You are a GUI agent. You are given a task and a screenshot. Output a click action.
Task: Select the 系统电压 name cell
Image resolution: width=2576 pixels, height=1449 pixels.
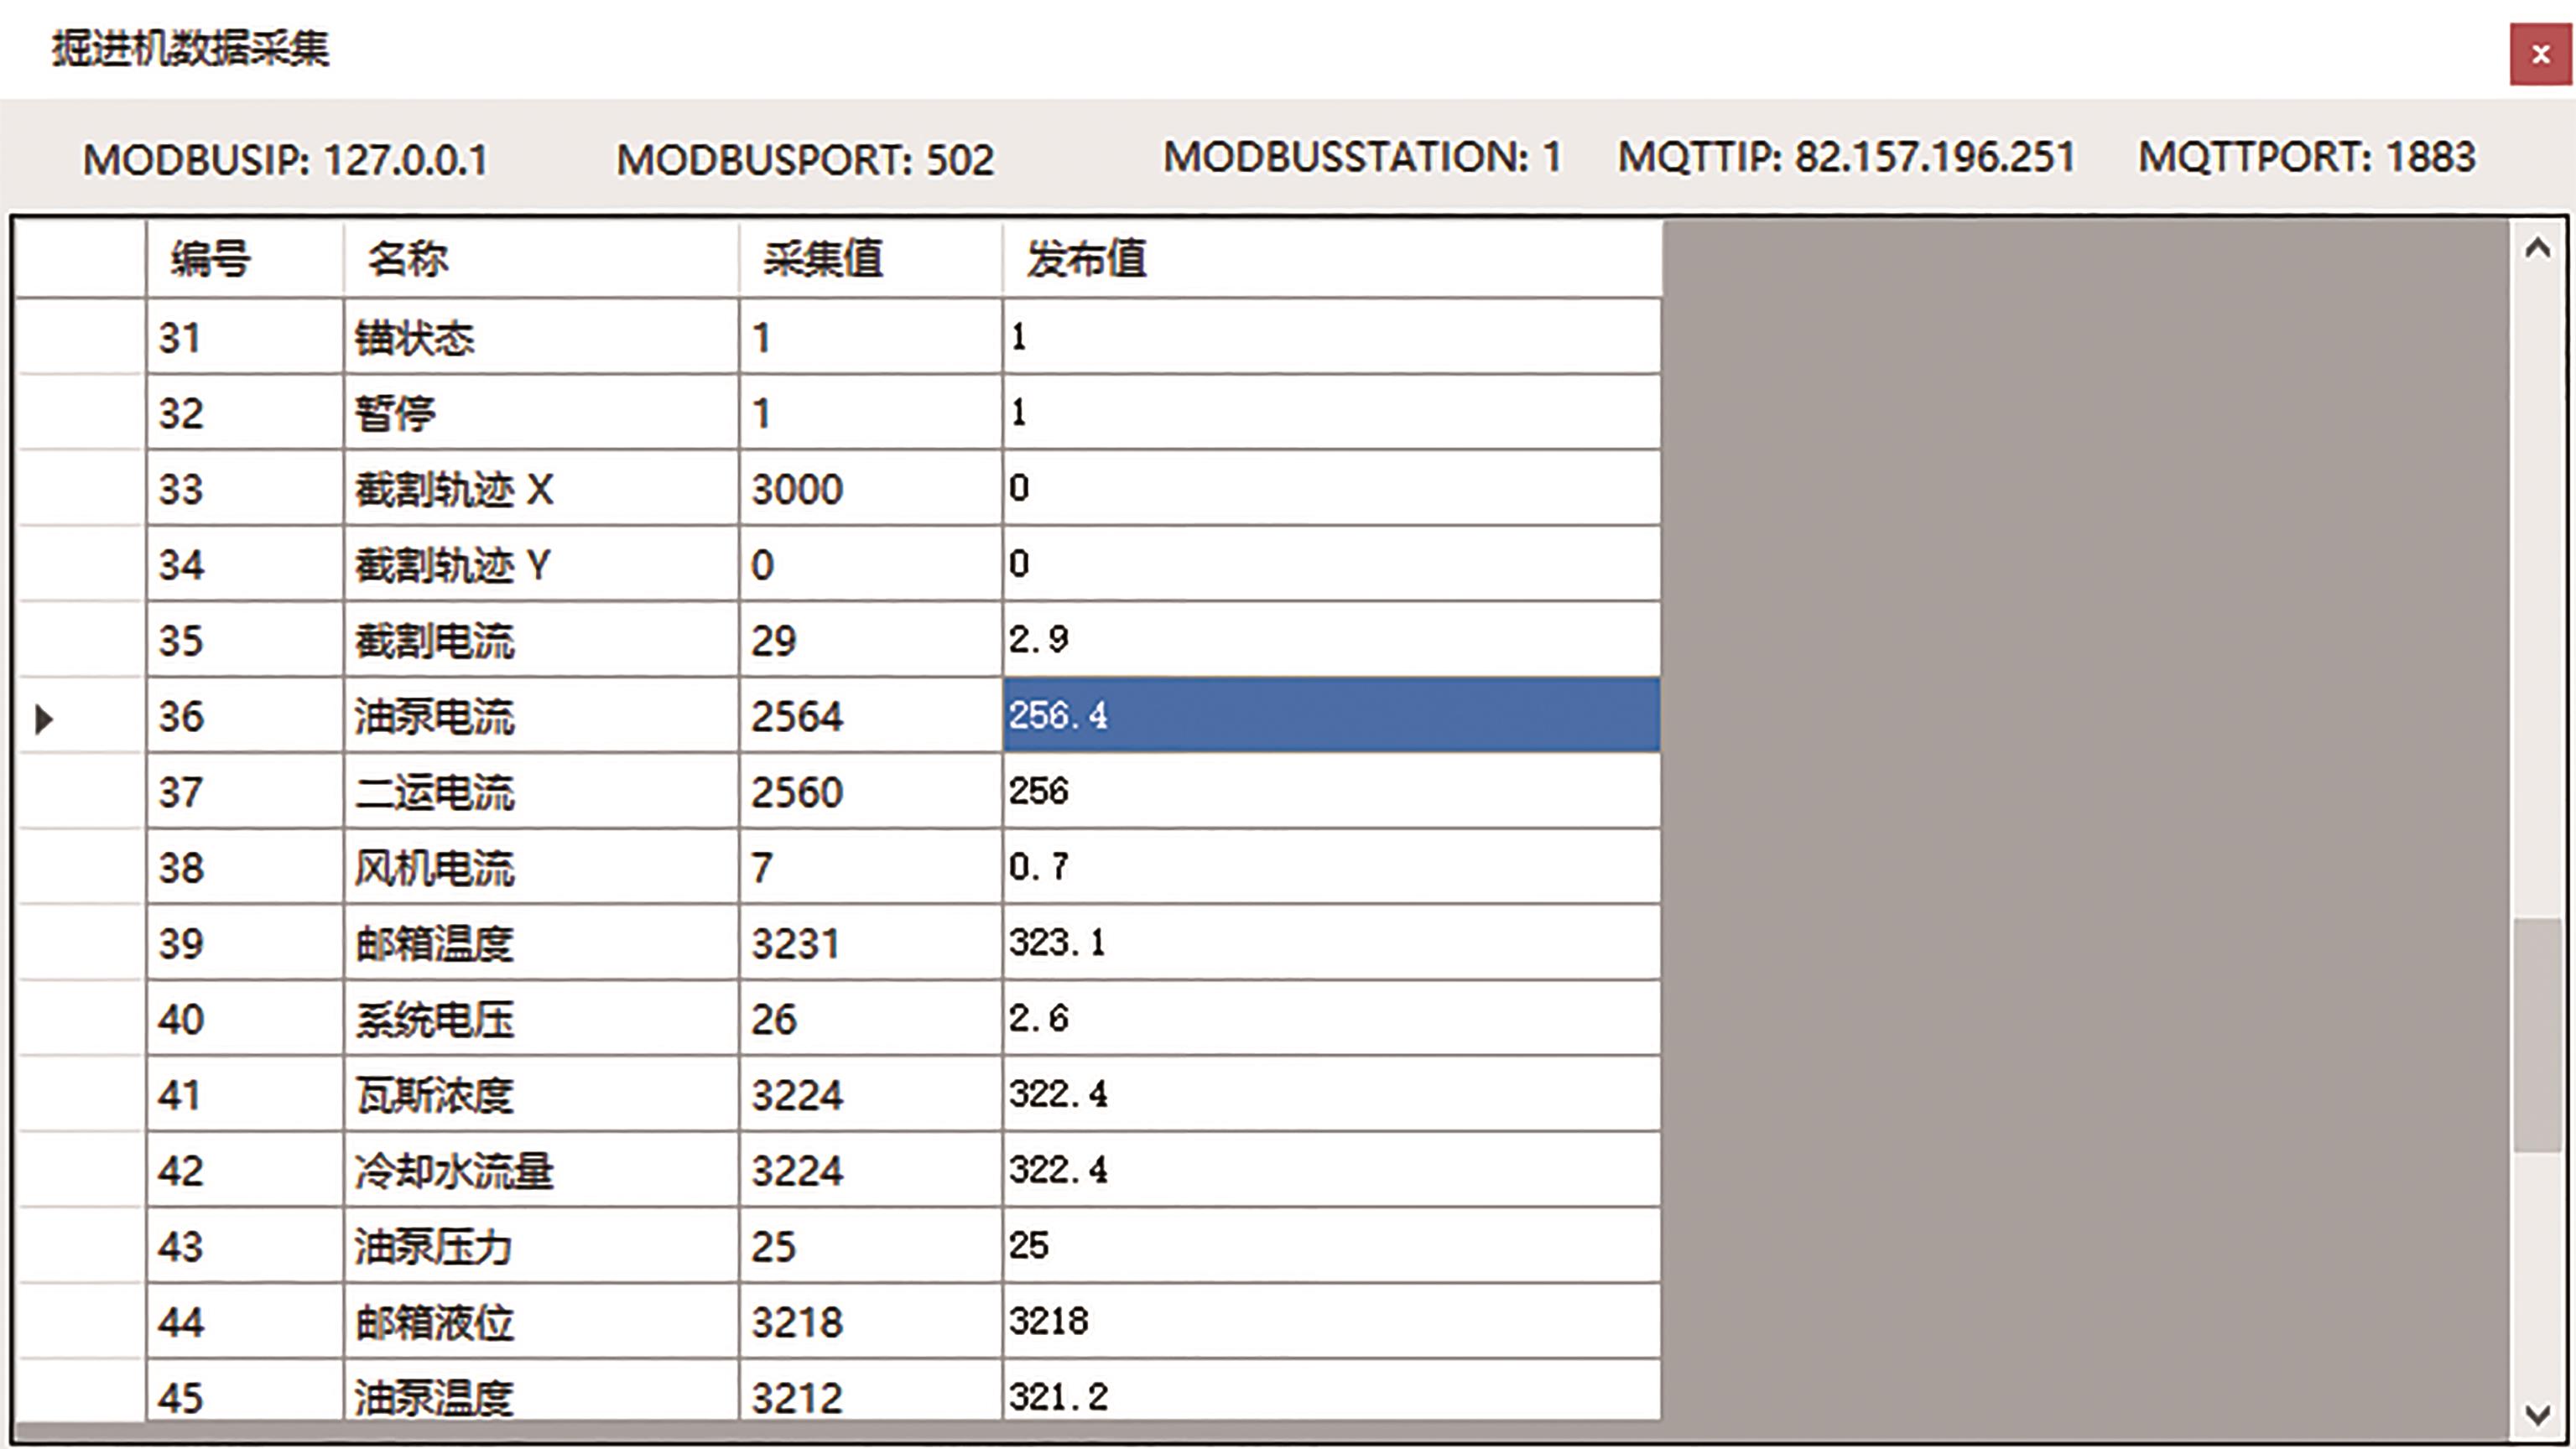[x=541, y=1019]
